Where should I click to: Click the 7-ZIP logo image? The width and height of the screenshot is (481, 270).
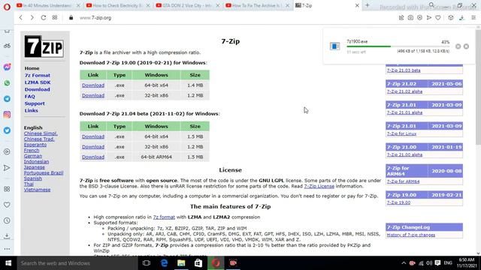click(44, 46)
